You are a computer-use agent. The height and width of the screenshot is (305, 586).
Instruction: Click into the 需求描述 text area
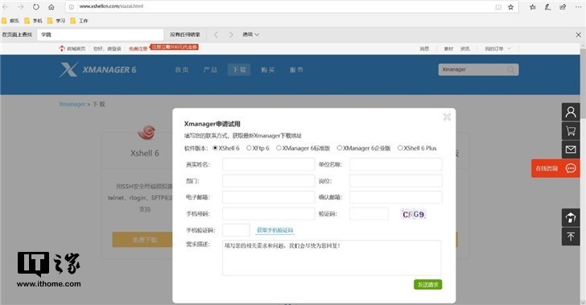[332, 258]
